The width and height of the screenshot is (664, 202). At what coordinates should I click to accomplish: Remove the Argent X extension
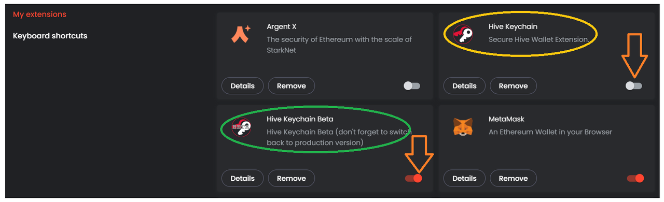(x=291, y=86)
